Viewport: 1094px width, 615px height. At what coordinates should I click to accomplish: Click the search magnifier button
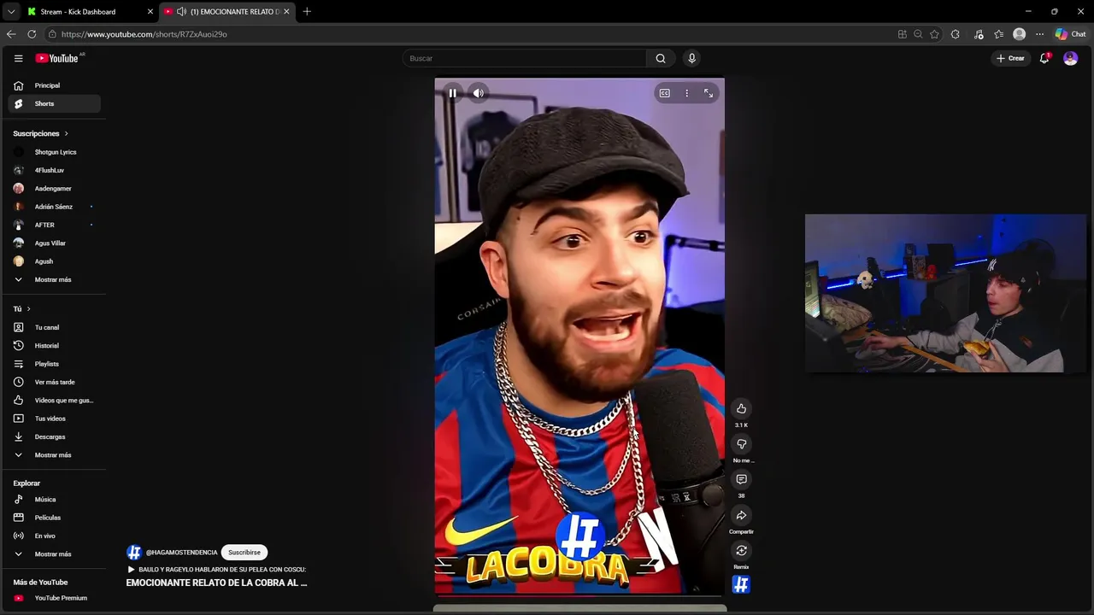pyautogui.click(x=661, y=58)
